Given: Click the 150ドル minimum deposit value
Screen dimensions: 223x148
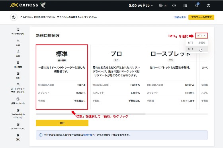Looking at the screenshot, I should pyautogui.click(x=81, y=85).
